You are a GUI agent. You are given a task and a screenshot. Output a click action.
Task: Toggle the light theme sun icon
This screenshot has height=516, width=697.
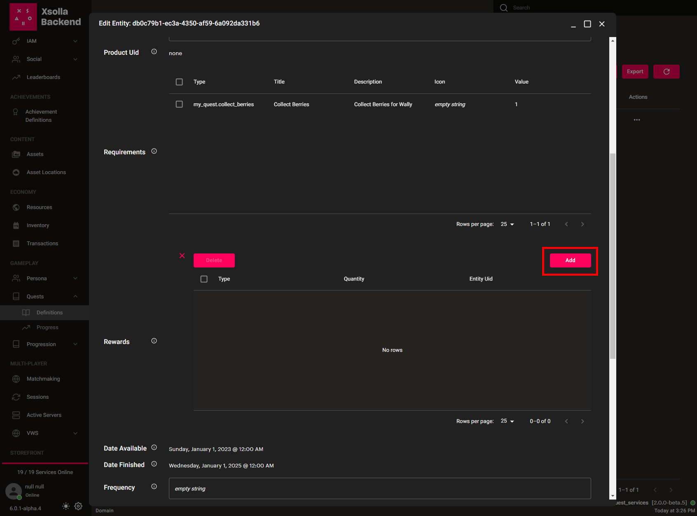(66, 506)
